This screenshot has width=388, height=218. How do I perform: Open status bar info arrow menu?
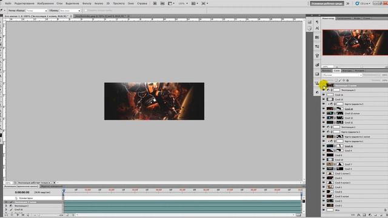(x=55, y=183)
